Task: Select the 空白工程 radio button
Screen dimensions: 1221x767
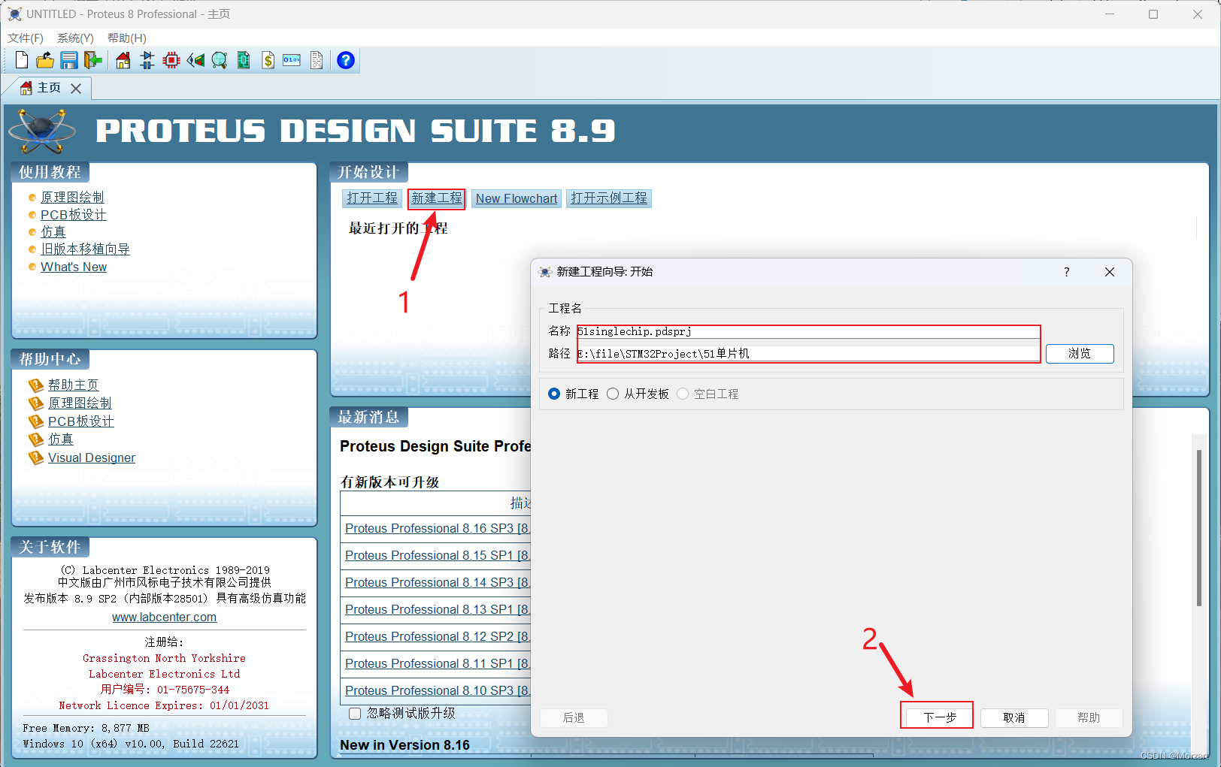Action: (683, 394)
